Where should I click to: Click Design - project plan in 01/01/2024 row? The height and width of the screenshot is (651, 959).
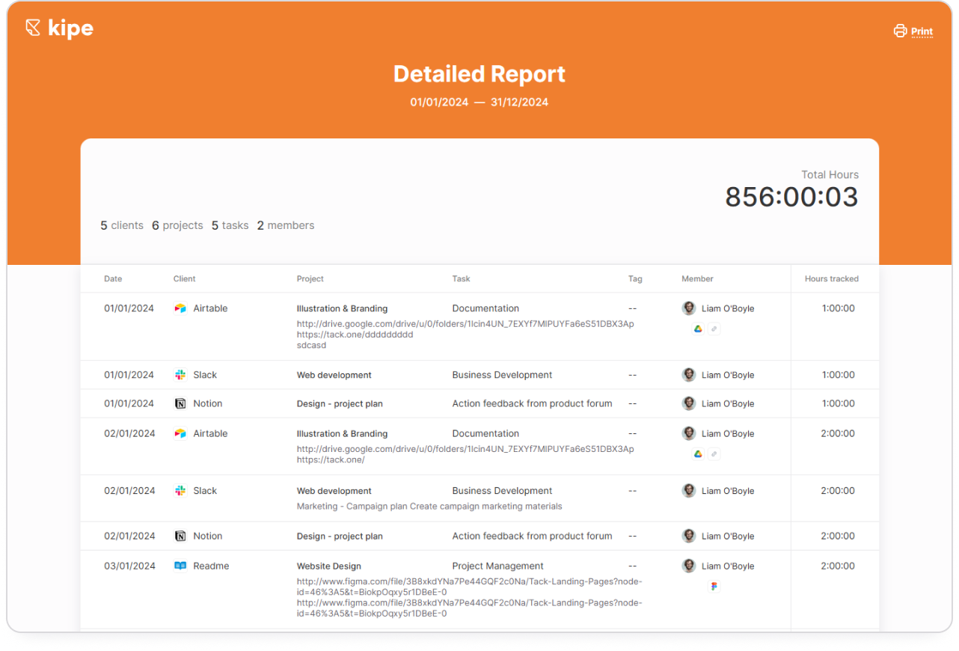click(340, 403)
